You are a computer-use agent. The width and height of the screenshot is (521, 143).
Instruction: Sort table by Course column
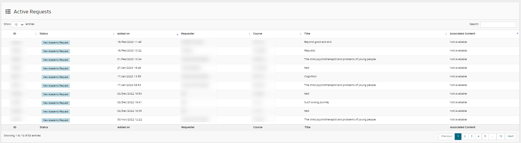[257, 34]
